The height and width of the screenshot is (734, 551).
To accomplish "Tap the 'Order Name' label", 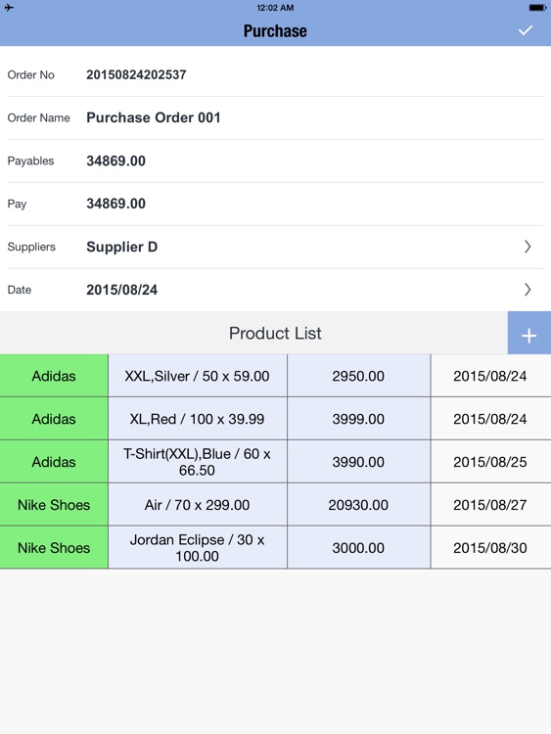I will coord(39,118).
